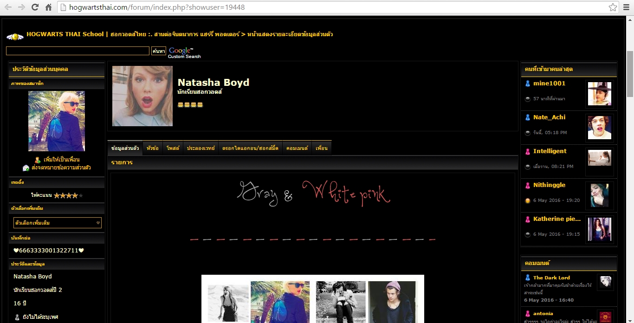Viewport: 634px width, 323px height.
Task: Open the คอมเมนต์ tab
Action: pyautogui.click(x=297, y=148)
